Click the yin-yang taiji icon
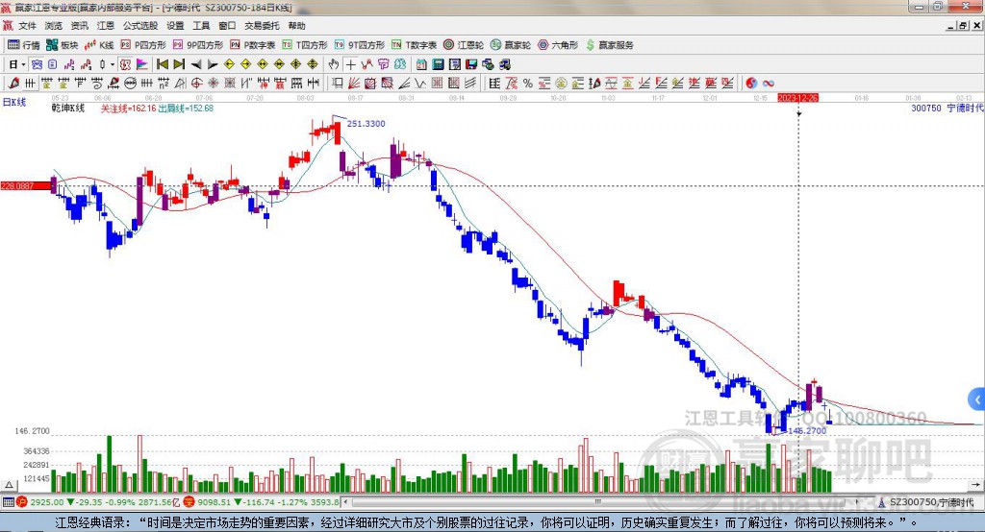 pyautogui.click(x=751, y=83)
